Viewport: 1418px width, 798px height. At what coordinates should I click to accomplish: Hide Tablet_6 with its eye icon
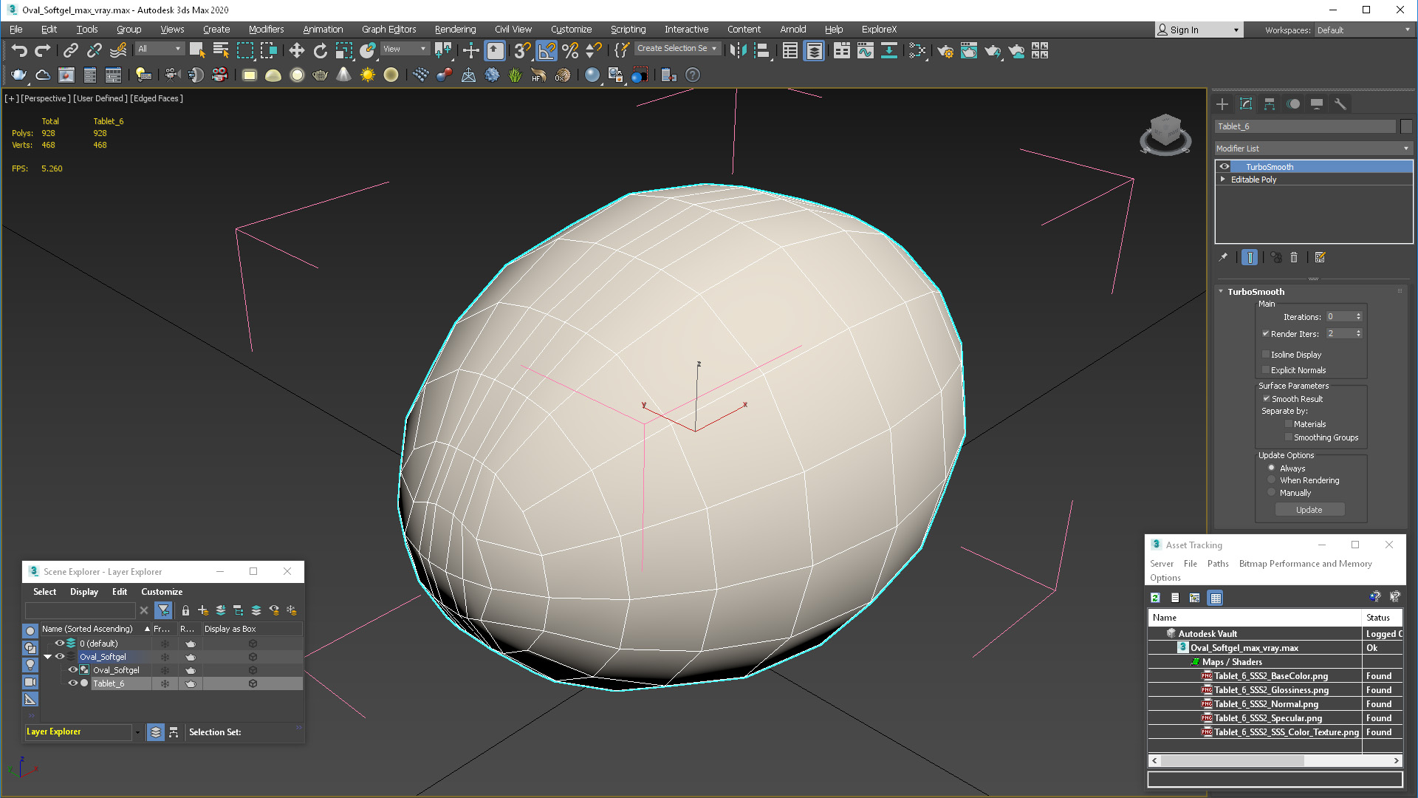72,683
